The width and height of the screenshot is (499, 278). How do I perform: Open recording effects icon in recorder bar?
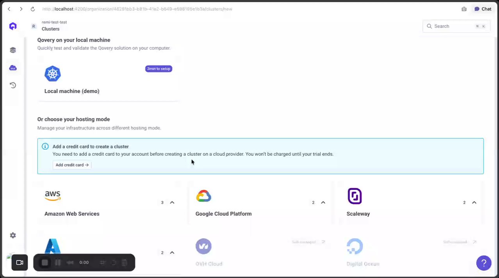coord(103,262)
